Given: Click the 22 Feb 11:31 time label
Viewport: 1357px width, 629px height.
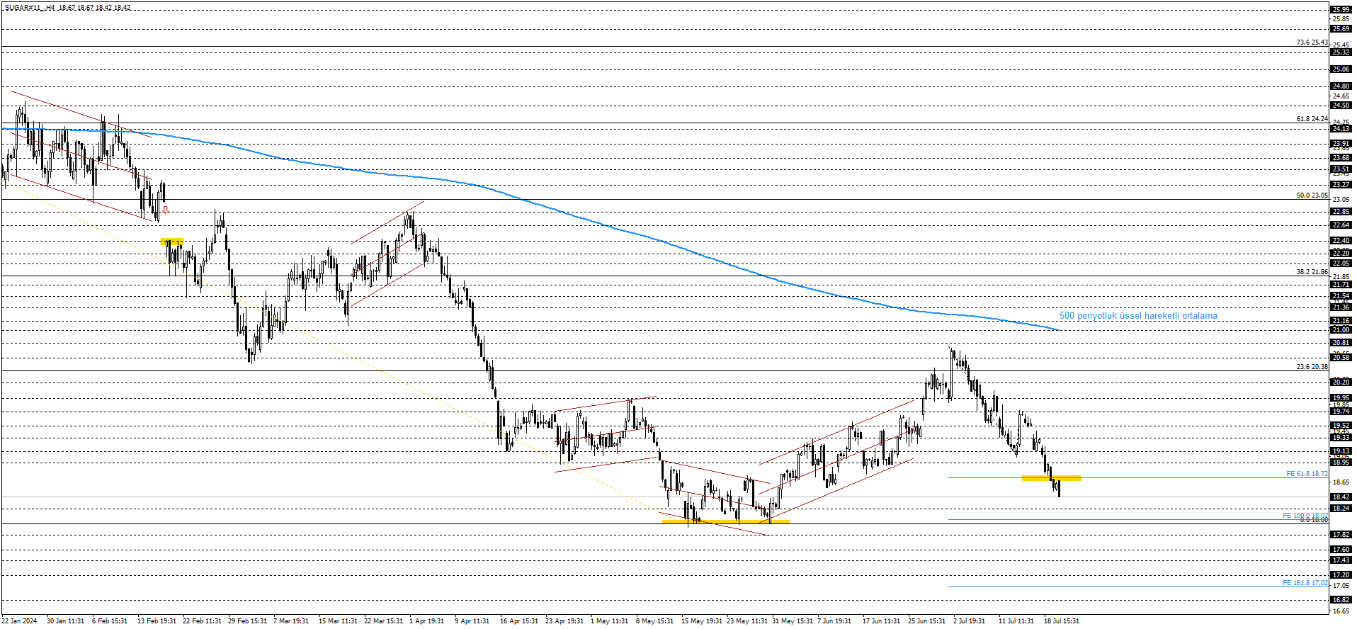Looking at the screenshot, I should click(x=202, y=621).
